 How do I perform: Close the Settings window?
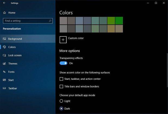coord(164,3)
